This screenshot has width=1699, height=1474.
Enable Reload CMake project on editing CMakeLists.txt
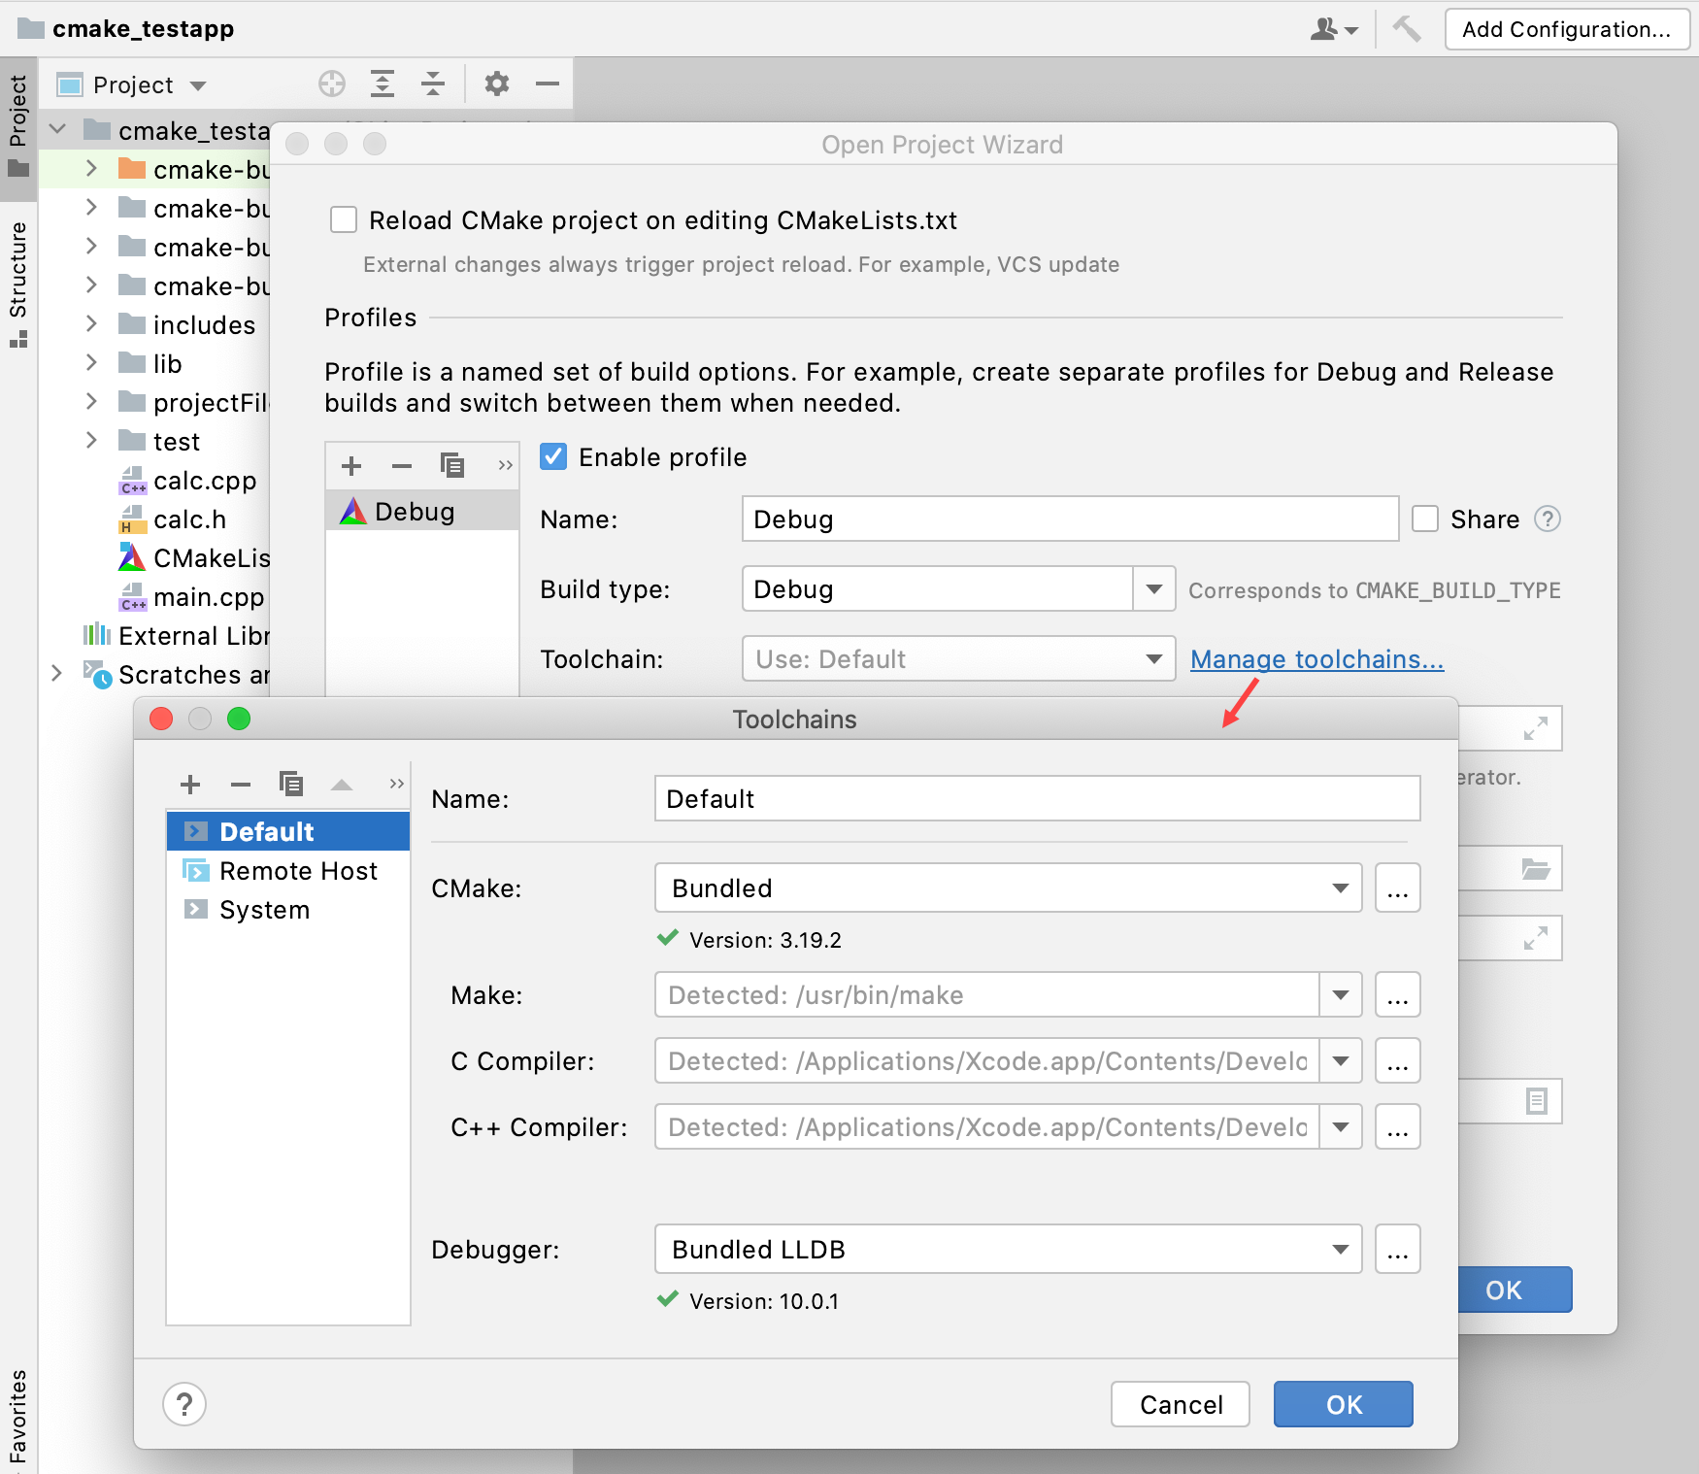[344, 219]
